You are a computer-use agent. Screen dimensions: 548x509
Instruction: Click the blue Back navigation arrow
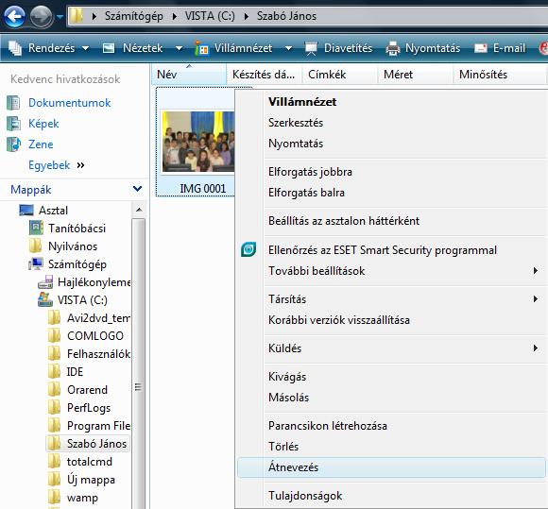pos(14,16)
